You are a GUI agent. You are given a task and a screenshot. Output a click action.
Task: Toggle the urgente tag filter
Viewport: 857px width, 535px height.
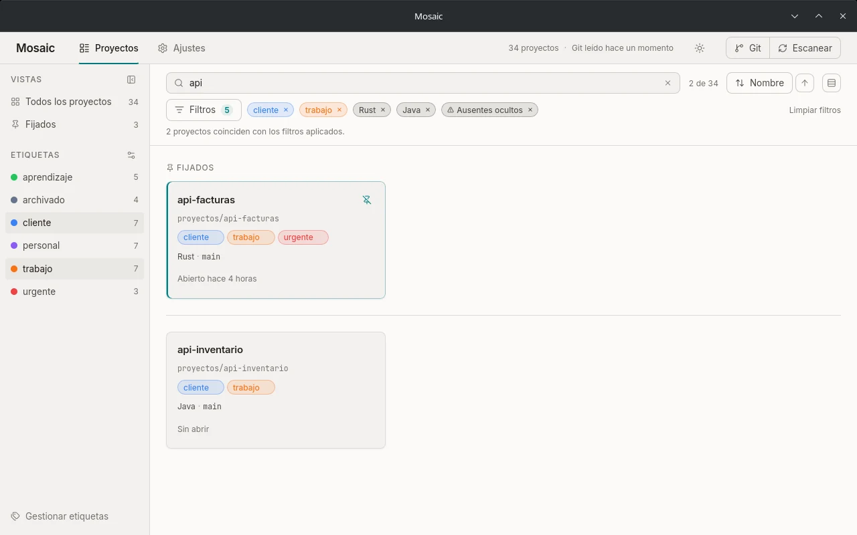(x=74, y=292)
